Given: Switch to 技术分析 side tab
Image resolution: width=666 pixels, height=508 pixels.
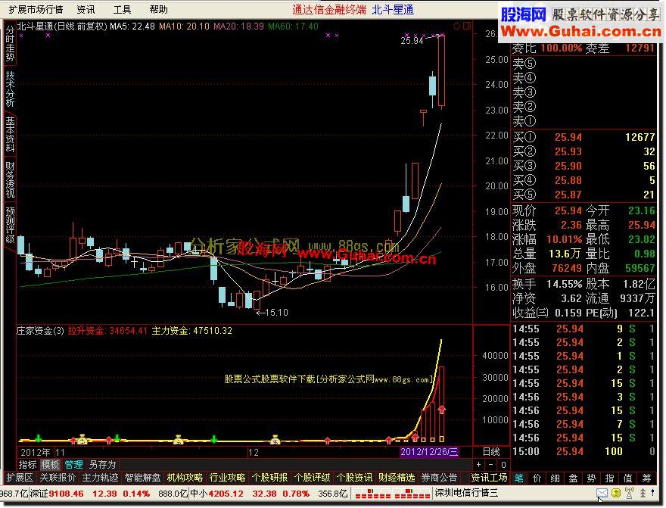Looking at the screenshot, I should point(9,89).
